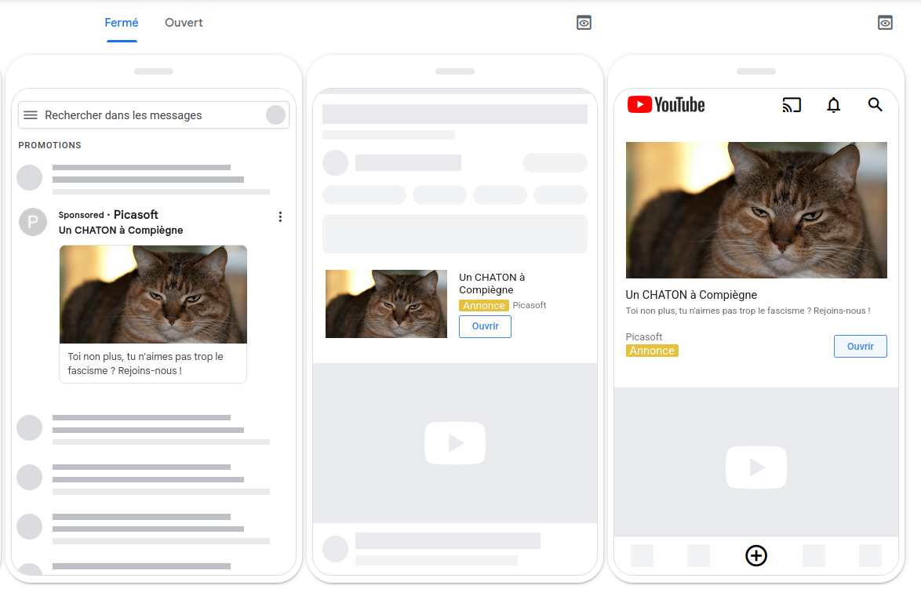Click fascisme description text in YouTube preview
This screenshot has width=921, height=600.
(x=748, y=311)
